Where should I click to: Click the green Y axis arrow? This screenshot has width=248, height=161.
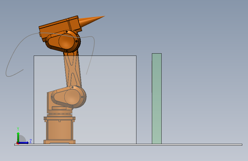tap(18, 137)
